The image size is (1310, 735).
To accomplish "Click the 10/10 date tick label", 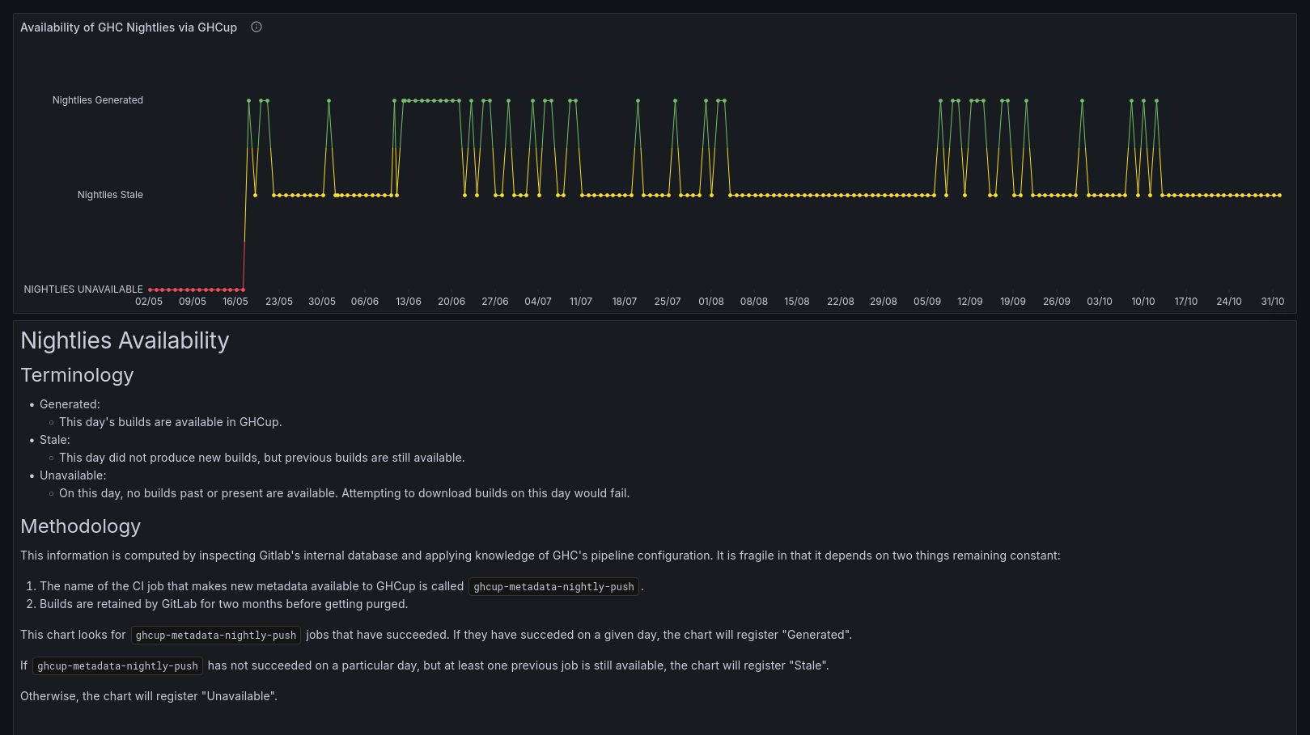I will tap(1143, 302).
